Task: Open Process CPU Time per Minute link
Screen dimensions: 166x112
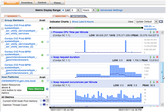Action: (71, 32)
